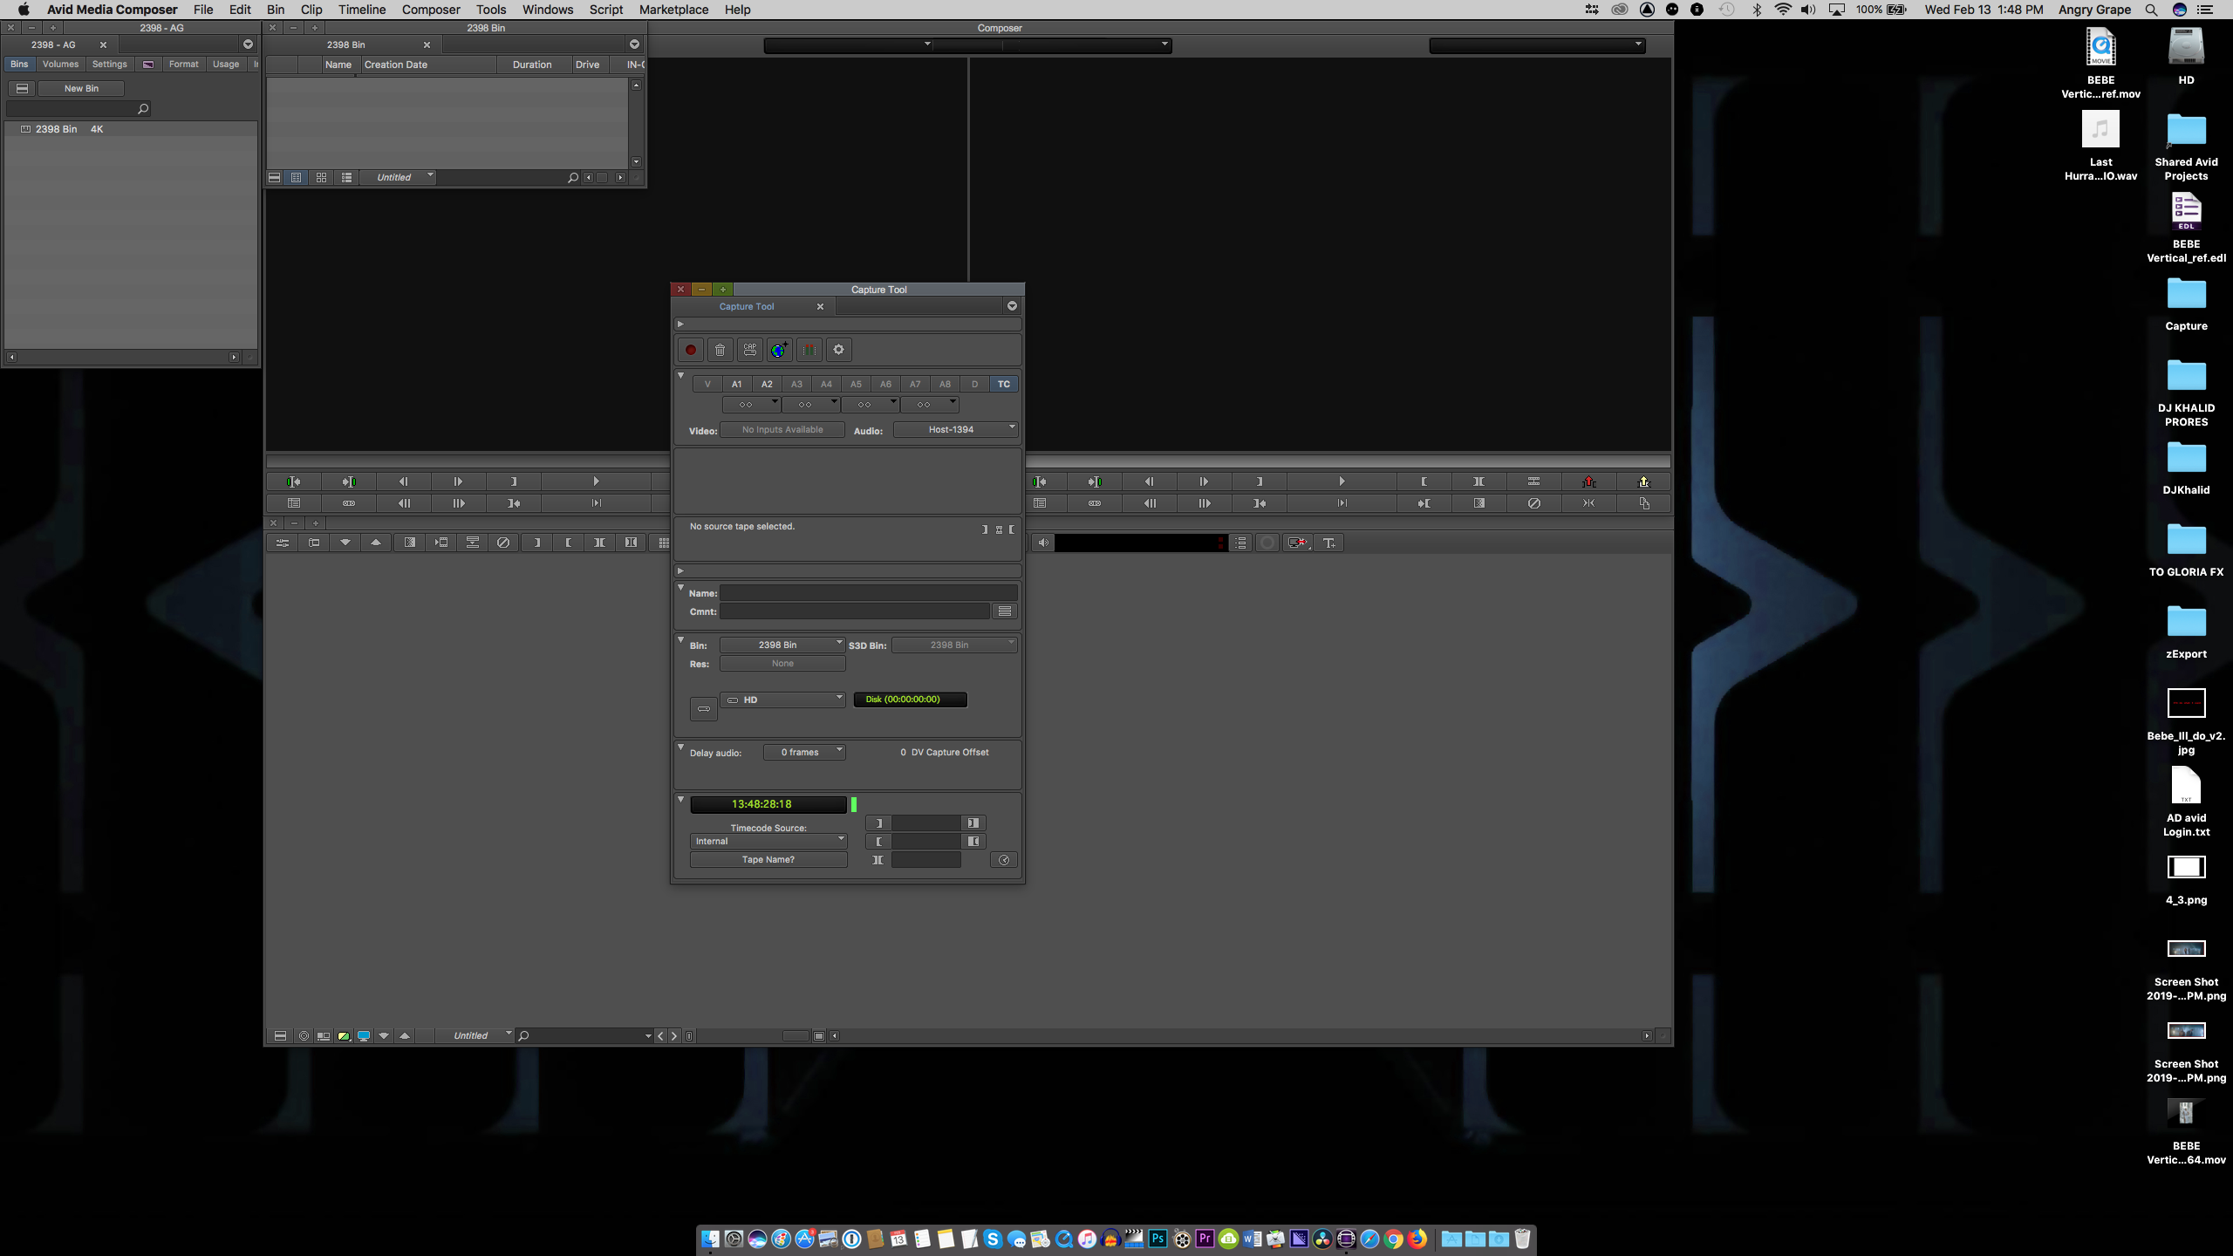This screenshot has width=2233, height=1256.
Task: Click the V video track enable button
Action: pos(707,384)
